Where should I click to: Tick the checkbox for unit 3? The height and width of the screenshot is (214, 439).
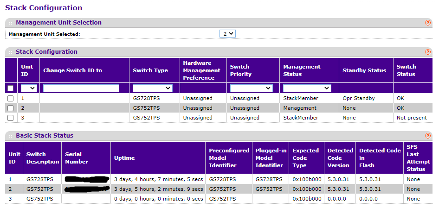coord(11,118)
